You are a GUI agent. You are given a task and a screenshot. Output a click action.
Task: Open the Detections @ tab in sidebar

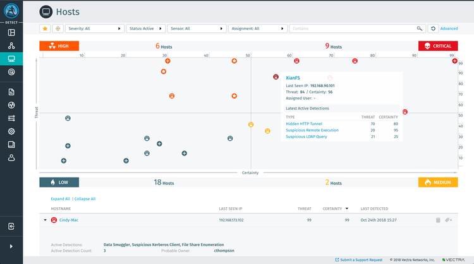click(11, 73)
